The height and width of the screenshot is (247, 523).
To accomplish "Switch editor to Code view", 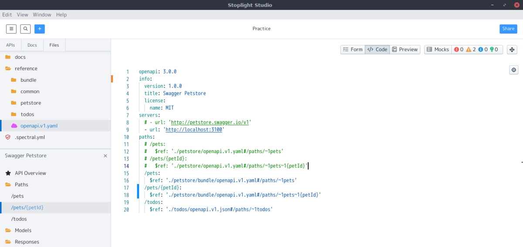I will [377, 50].
